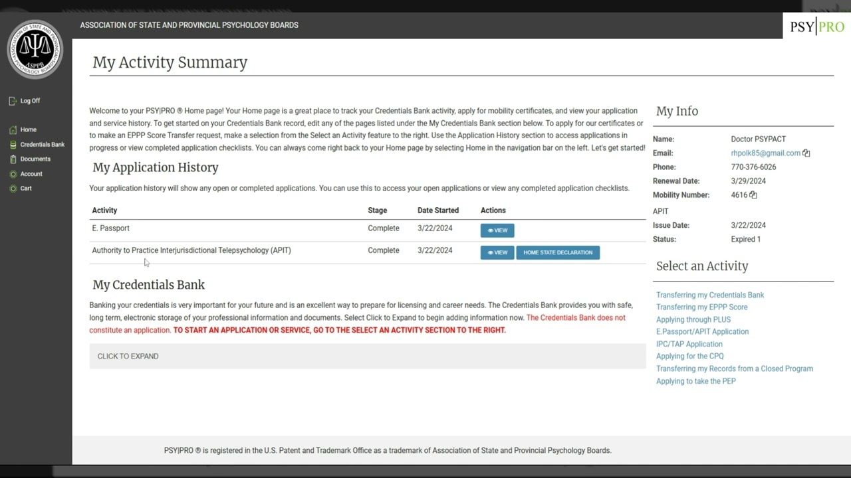
Task: Open the Log Off menu item
Action: coord(30,101)
